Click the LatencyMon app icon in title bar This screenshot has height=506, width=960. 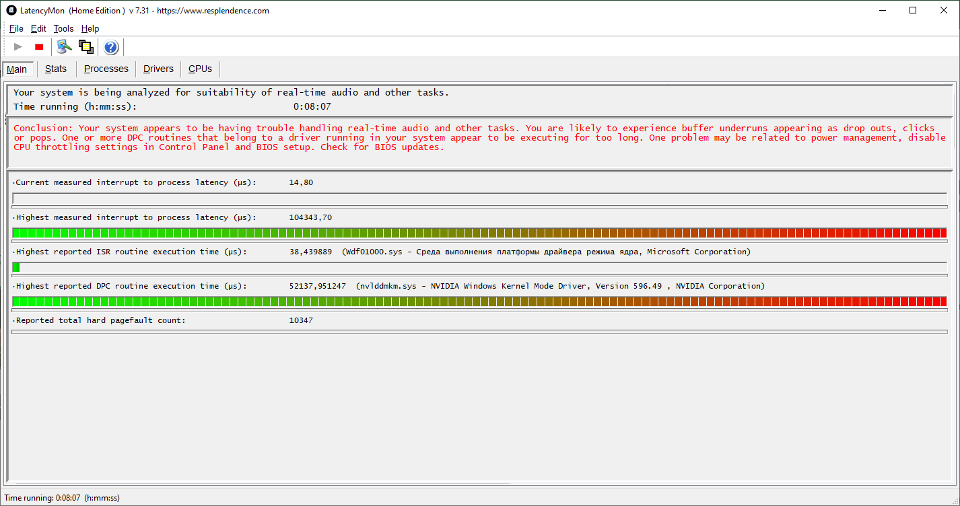pos(11,11)
